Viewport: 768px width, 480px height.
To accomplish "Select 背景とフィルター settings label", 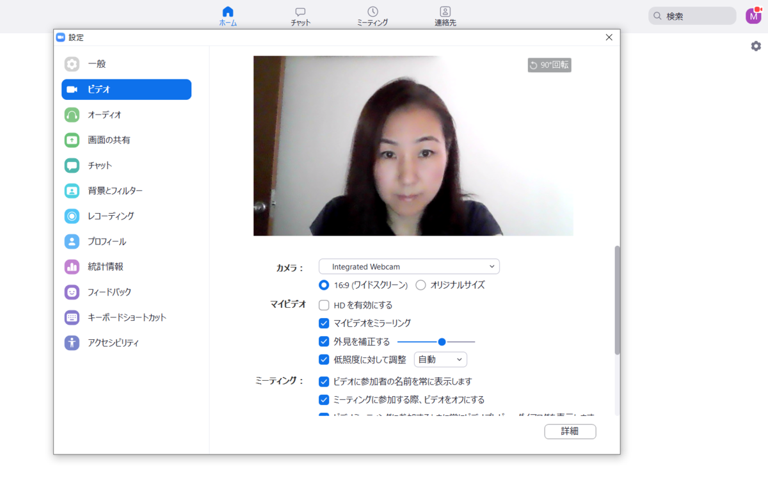I will pos(115,191).
